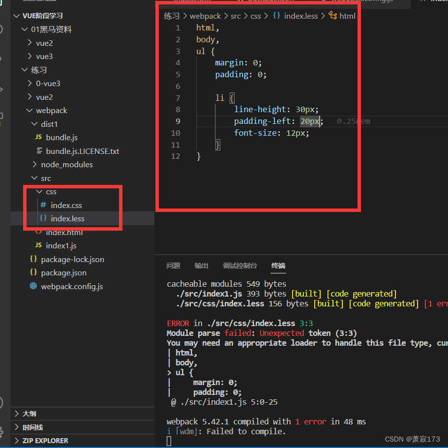Click braces icon beside index.less in tree
This screenshot has height=448, width=448.
pos(43,218)
